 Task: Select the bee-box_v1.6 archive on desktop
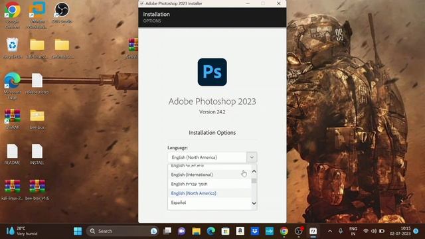tap(37, 190)
